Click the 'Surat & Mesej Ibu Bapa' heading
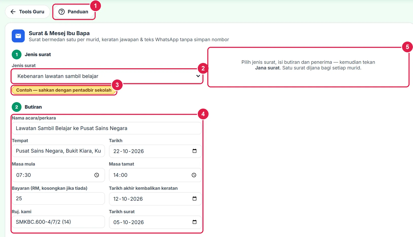 pyautogui.click(x=59, y=33)
